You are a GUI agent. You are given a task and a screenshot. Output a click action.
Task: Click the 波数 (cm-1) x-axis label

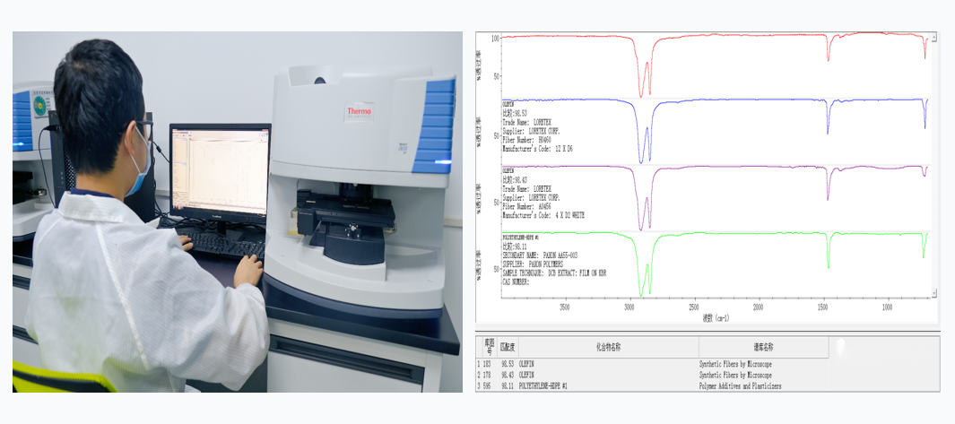(715, 317)
